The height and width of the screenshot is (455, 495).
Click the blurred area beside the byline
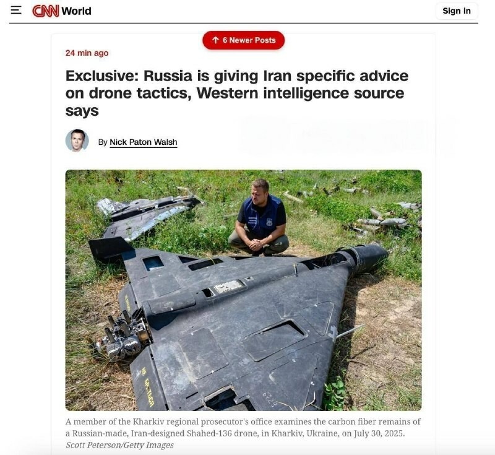[346, 136]
